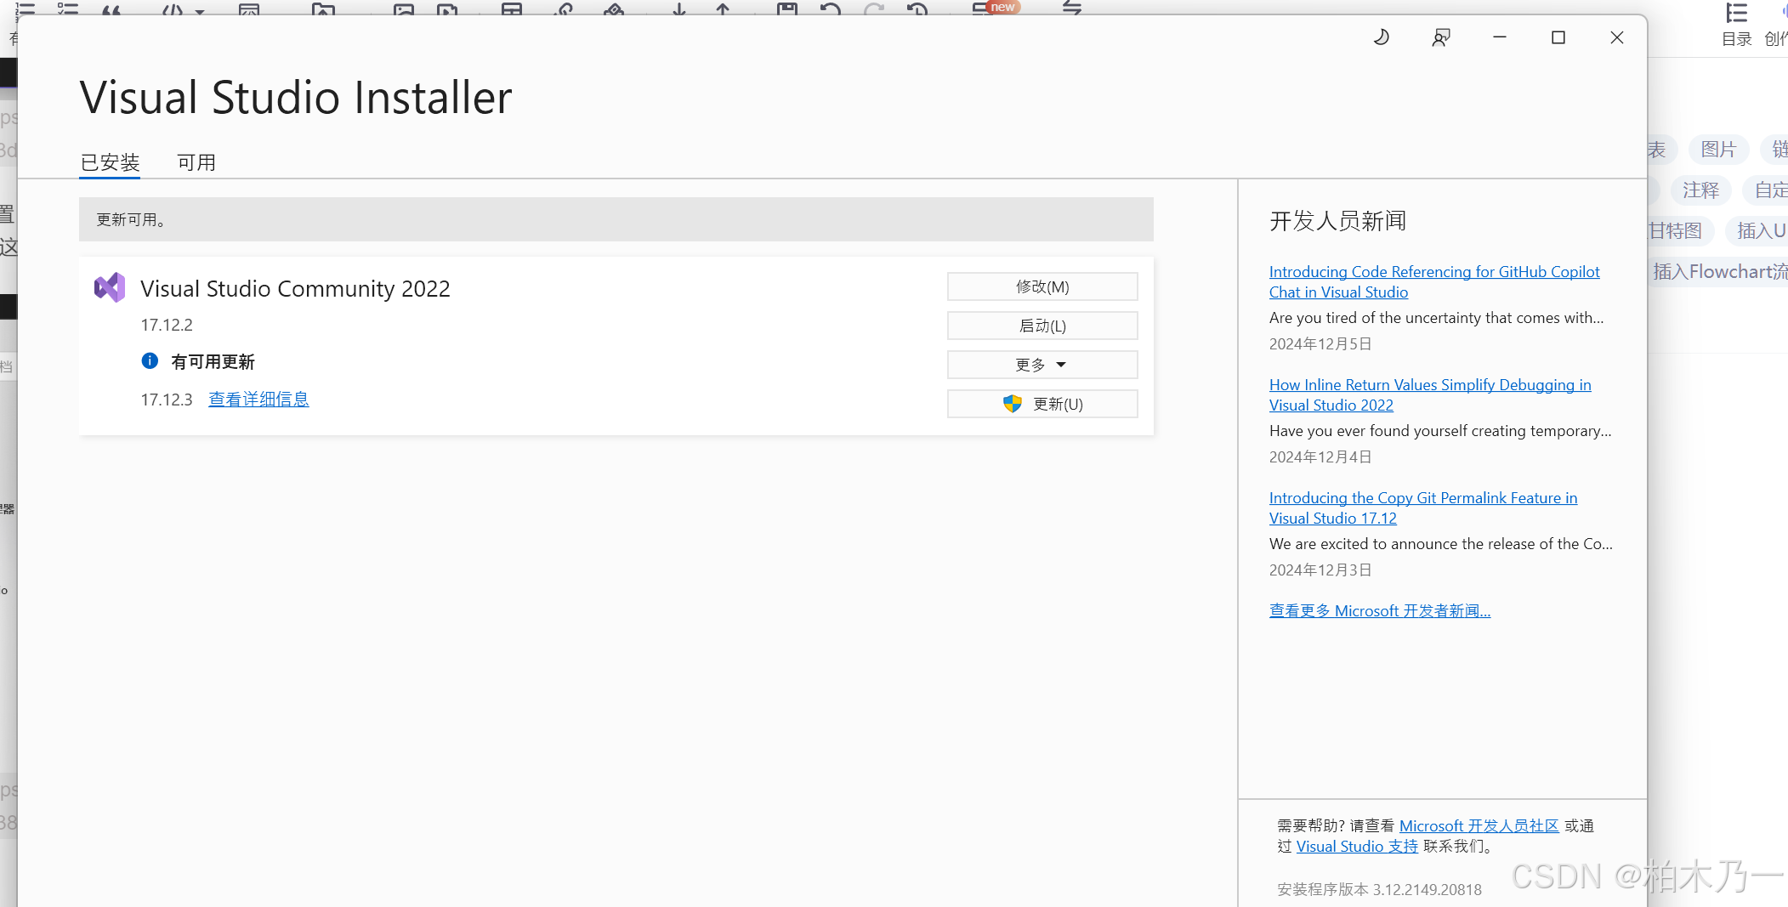Click the installed version text 17.12.2
Image resolution: width=1788 pixels, height=907 pixels.
click(x=167, y=326)
